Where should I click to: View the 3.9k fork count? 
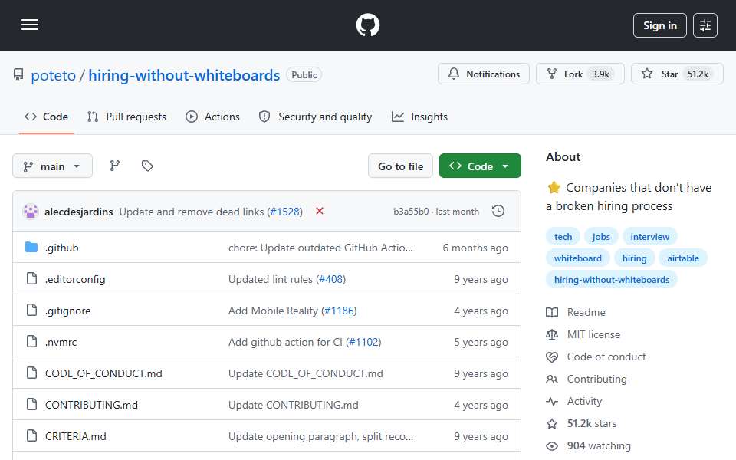point(600,74)
